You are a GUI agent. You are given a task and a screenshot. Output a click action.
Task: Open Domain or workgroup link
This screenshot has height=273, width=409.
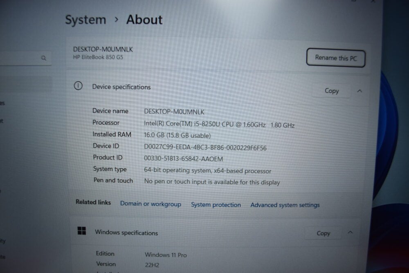(151, 204)
